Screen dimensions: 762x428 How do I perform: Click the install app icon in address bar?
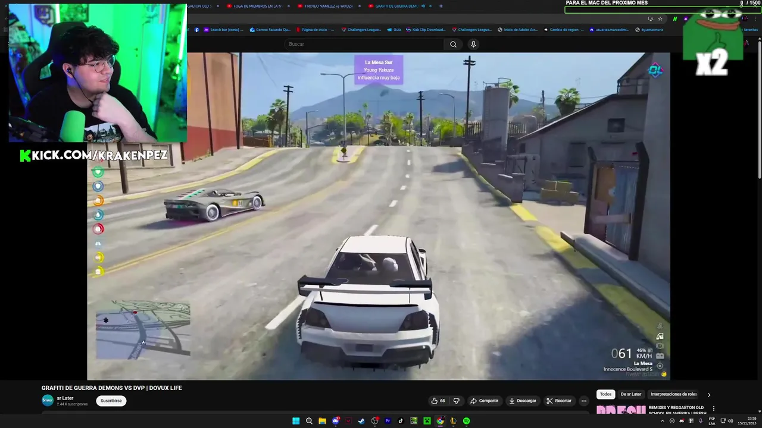tap(650, 19)
